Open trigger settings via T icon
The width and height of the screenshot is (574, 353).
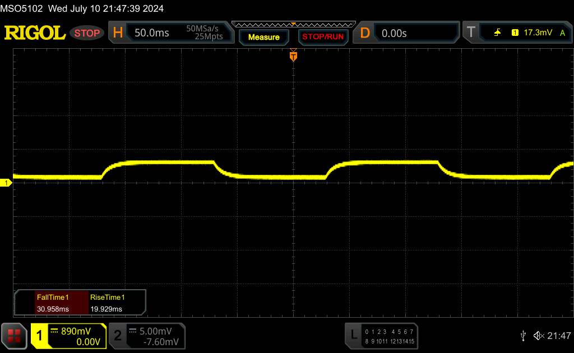(470, 33)
